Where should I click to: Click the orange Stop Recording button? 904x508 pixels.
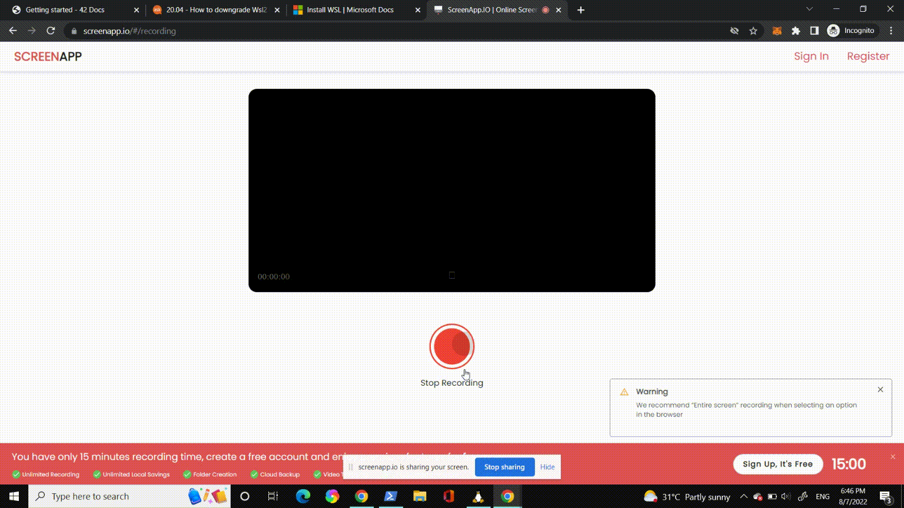(x=451, y=346)
